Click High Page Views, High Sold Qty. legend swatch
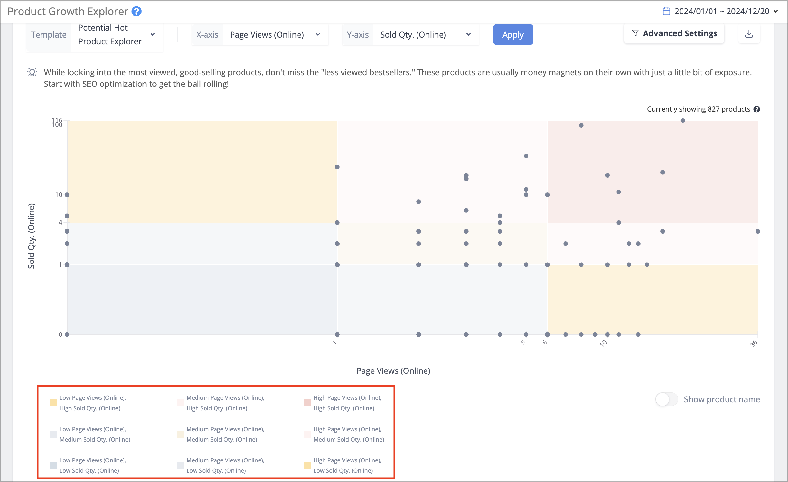This screenshot has width=788, height=482. [x=307, y=403]
